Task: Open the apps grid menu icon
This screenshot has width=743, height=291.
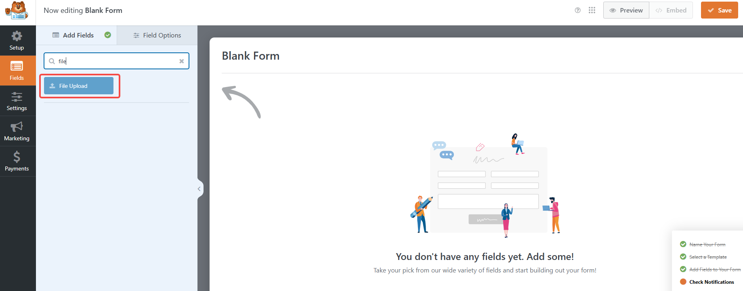Action: 592,10
